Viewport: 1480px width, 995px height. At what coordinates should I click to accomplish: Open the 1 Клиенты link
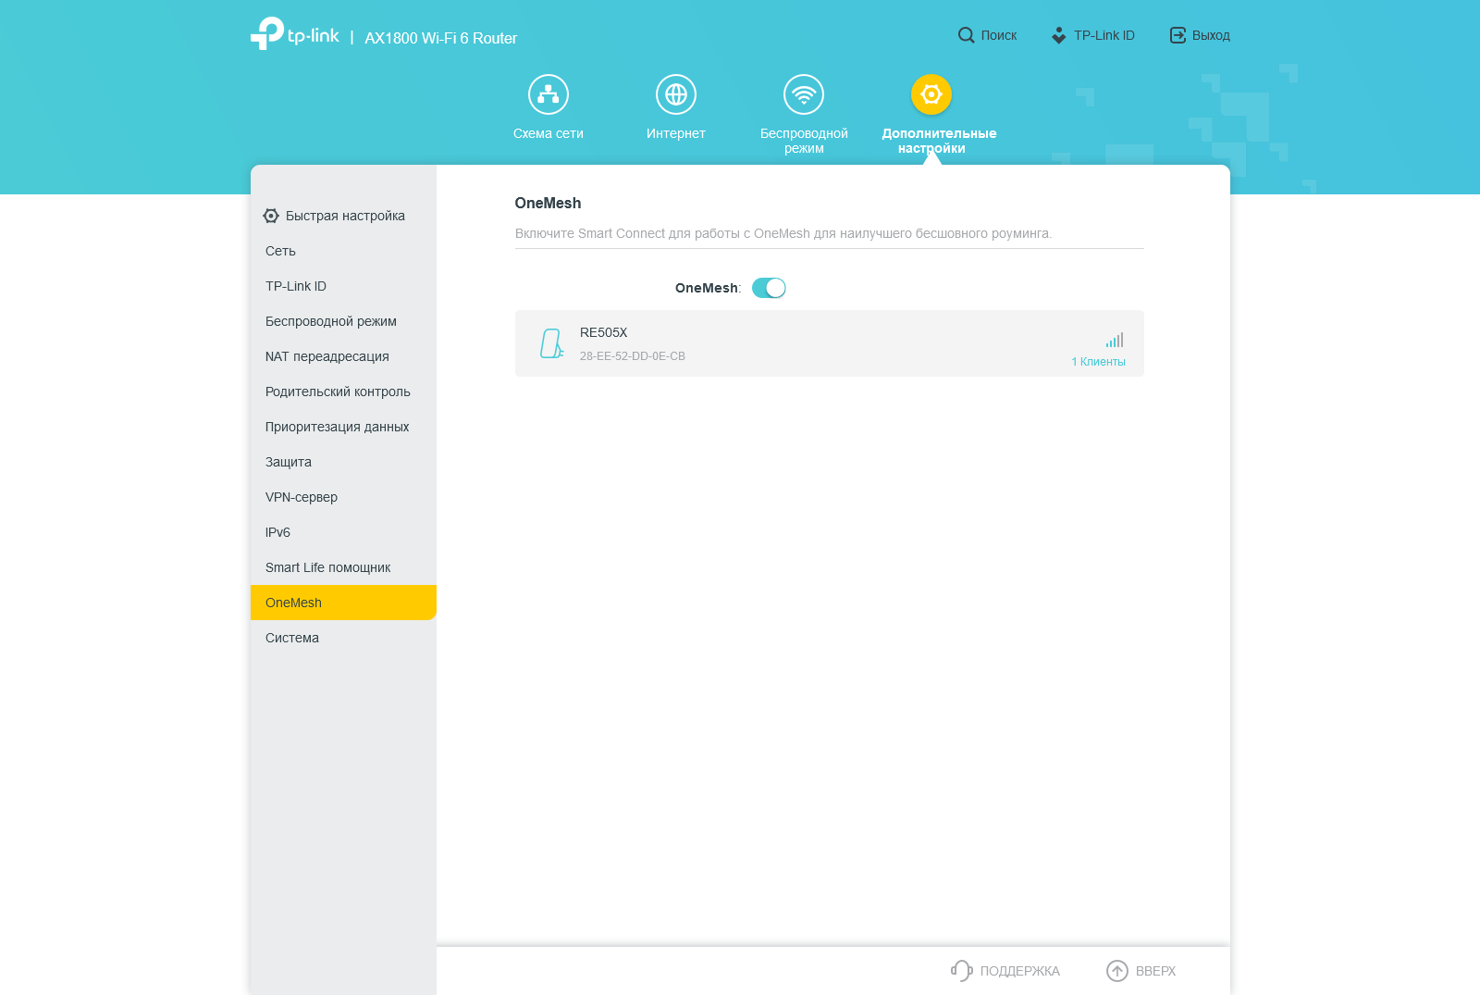click(1099, 362)
